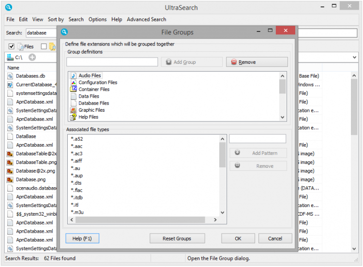Image resolution: width=363 pixels, height=267 pixels.
Task: Click the Add Pattern button
Action: (258, 153)
